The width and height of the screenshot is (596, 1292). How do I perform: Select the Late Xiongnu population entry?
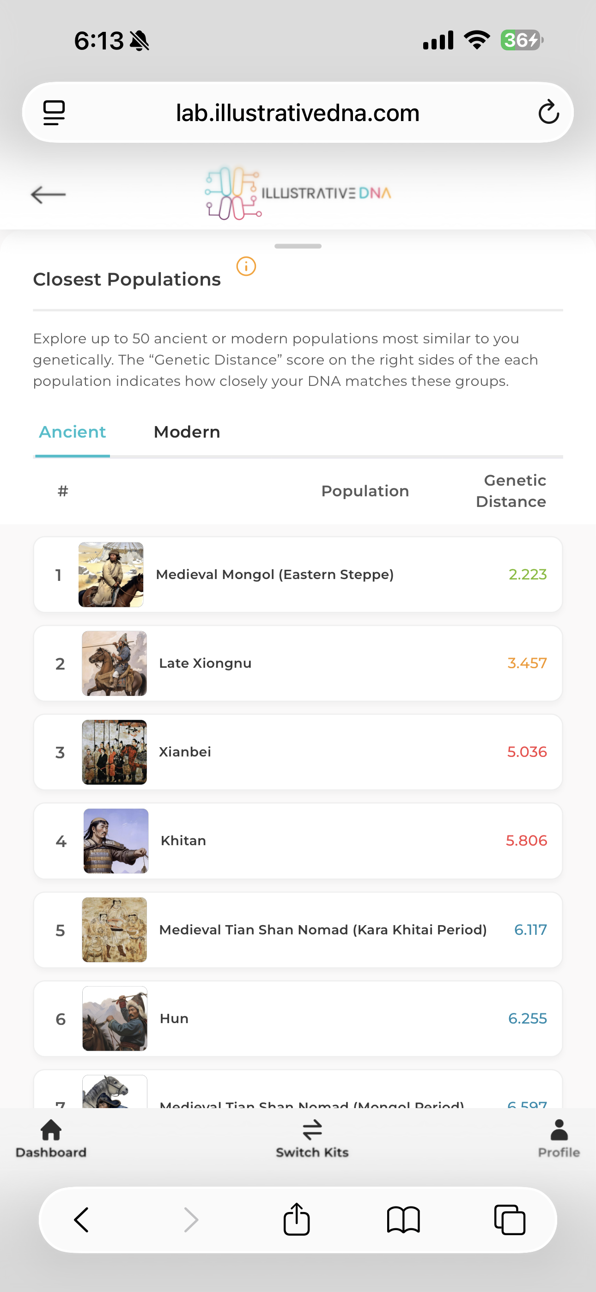coord(298,664)
